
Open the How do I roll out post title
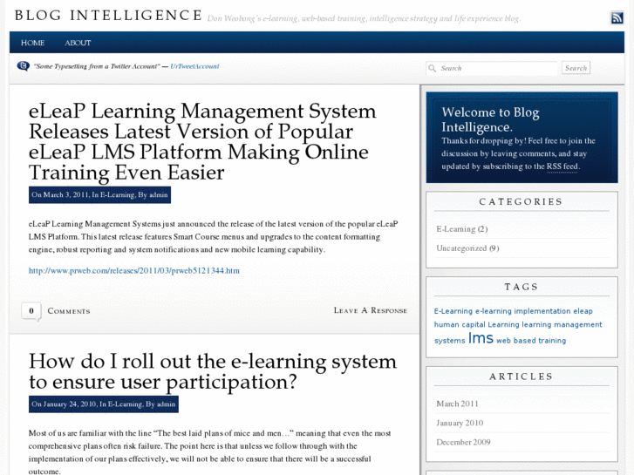coord(213,371)
